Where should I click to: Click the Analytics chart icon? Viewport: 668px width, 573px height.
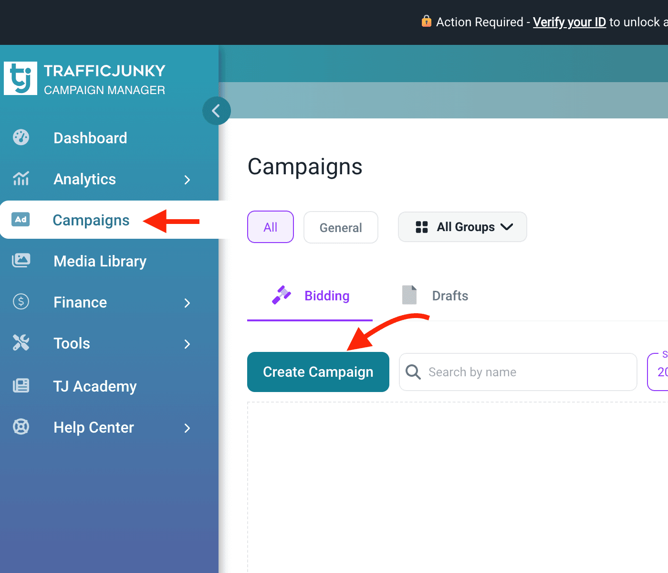21,179
